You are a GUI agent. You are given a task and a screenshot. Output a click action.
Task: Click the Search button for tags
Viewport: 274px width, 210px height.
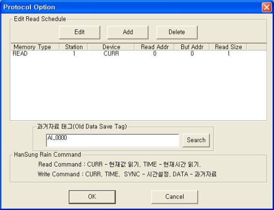[196, 140]
